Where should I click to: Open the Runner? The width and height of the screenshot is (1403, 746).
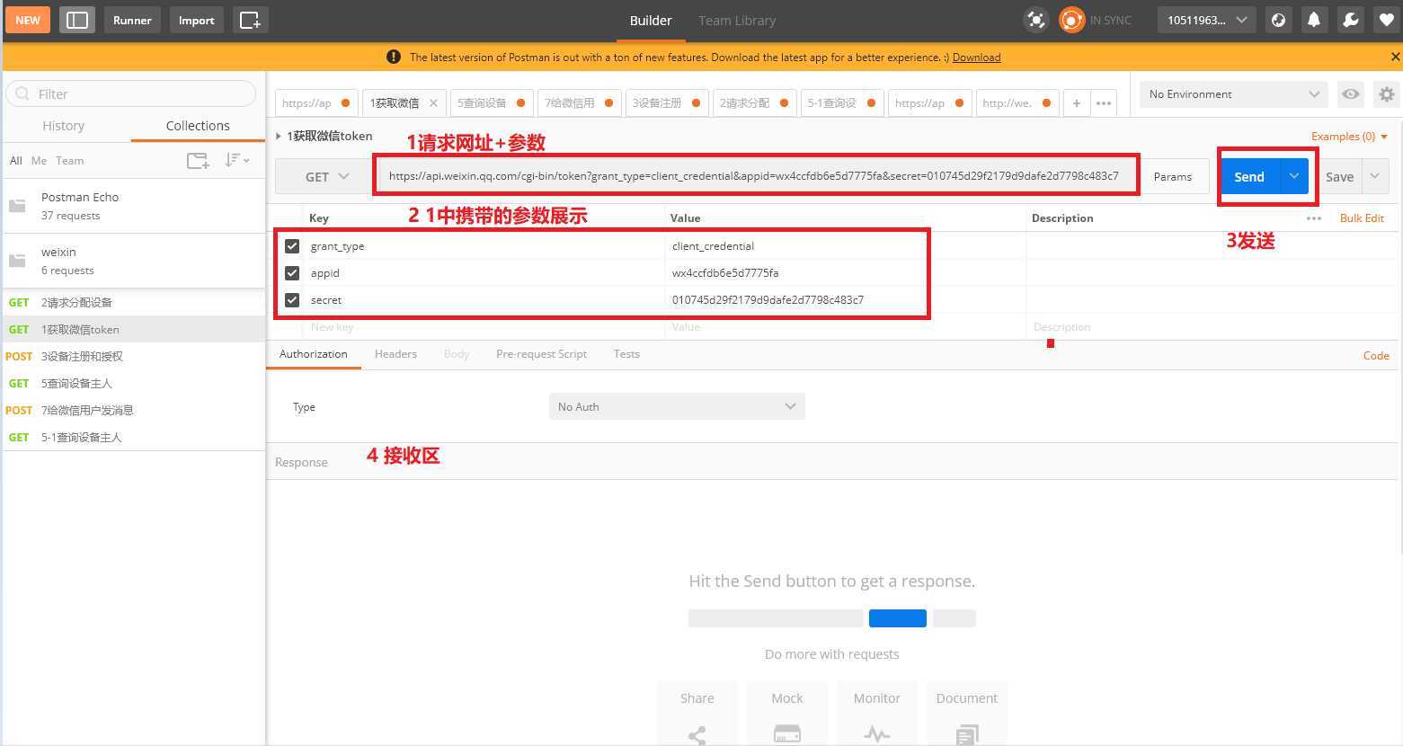point(132,20)
